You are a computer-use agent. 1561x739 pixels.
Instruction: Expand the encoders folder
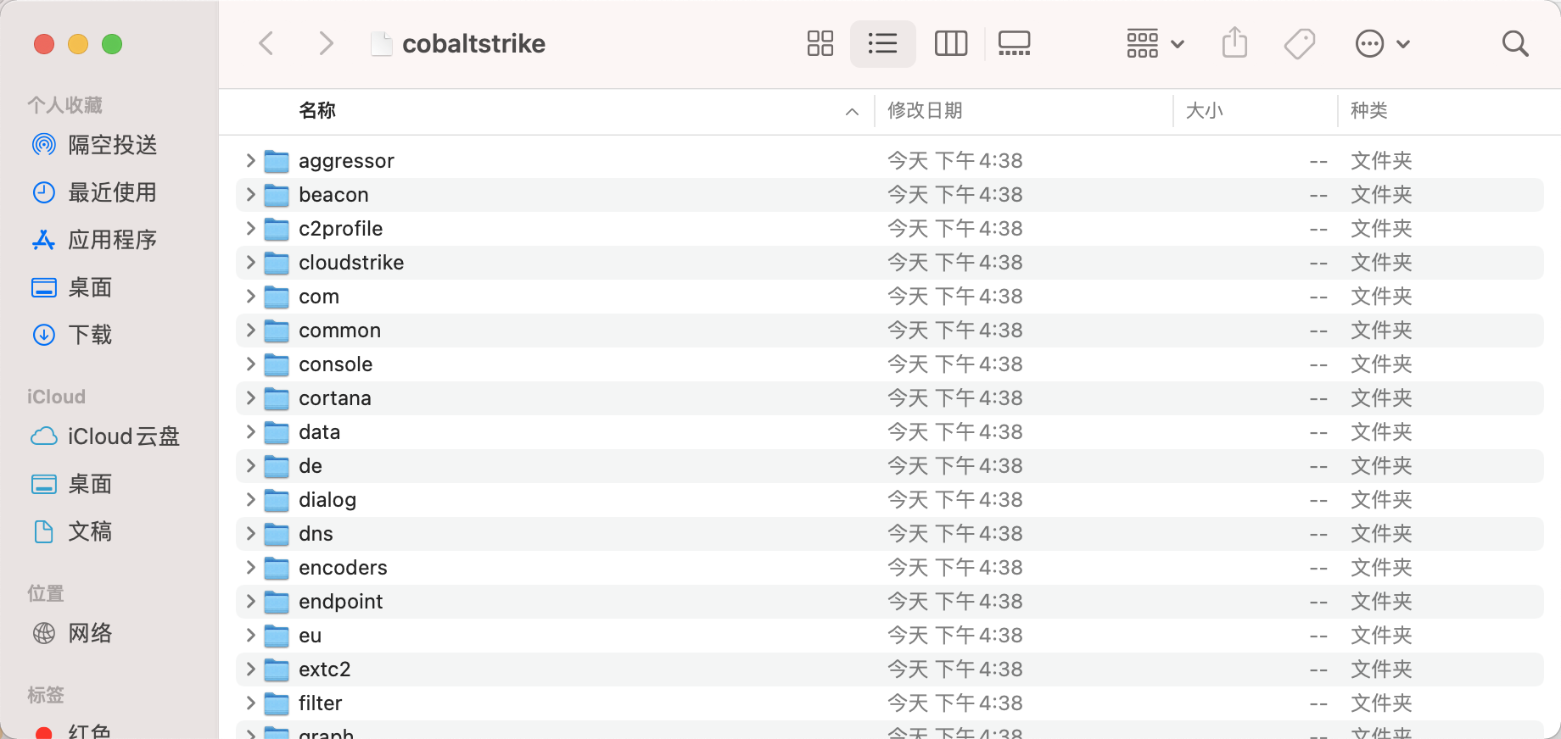tap(250, 567)
